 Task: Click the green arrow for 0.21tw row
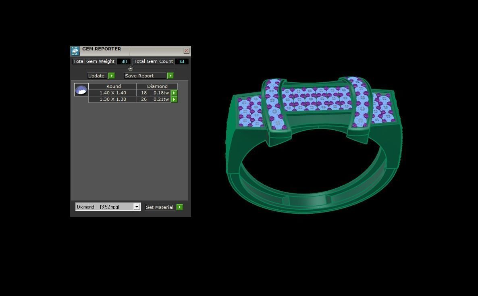click(x=174, y=99)
